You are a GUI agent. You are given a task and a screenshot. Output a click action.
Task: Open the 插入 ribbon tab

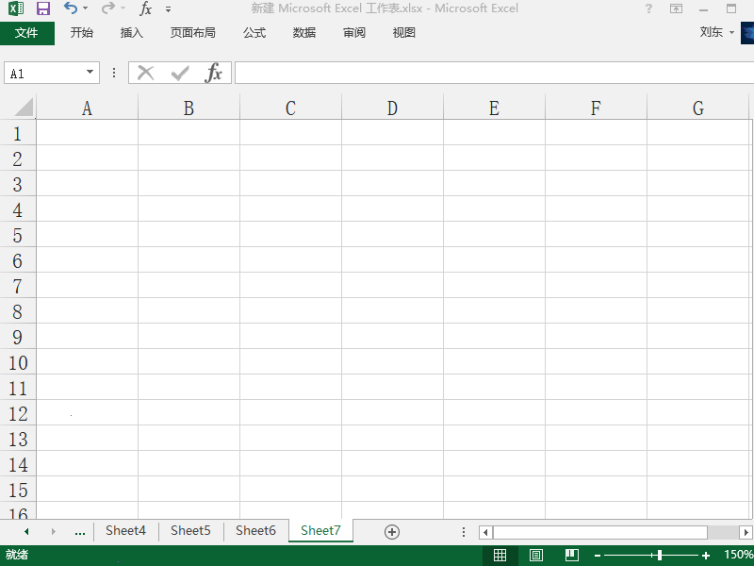[132, 33]
